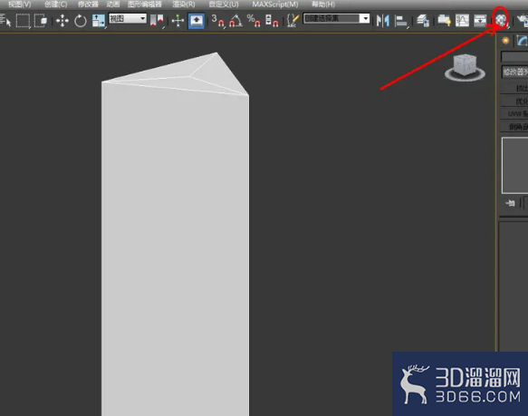The image size is (528, 416).
Task: Click the Pin Stack icon
Action: coord(510,203)
